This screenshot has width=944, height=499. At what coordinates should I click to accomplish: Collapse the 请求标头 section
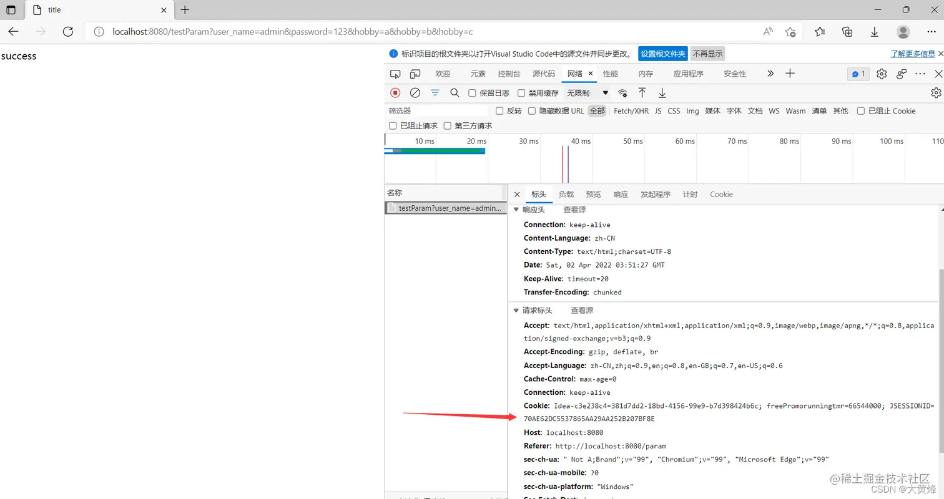[516, 310]
